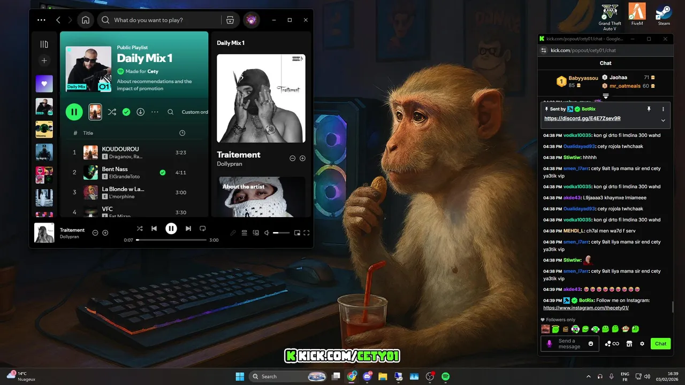Screen dimensions: 685x385
Task: Open Spotify three-dot main menu
Action: pos(41,20)
